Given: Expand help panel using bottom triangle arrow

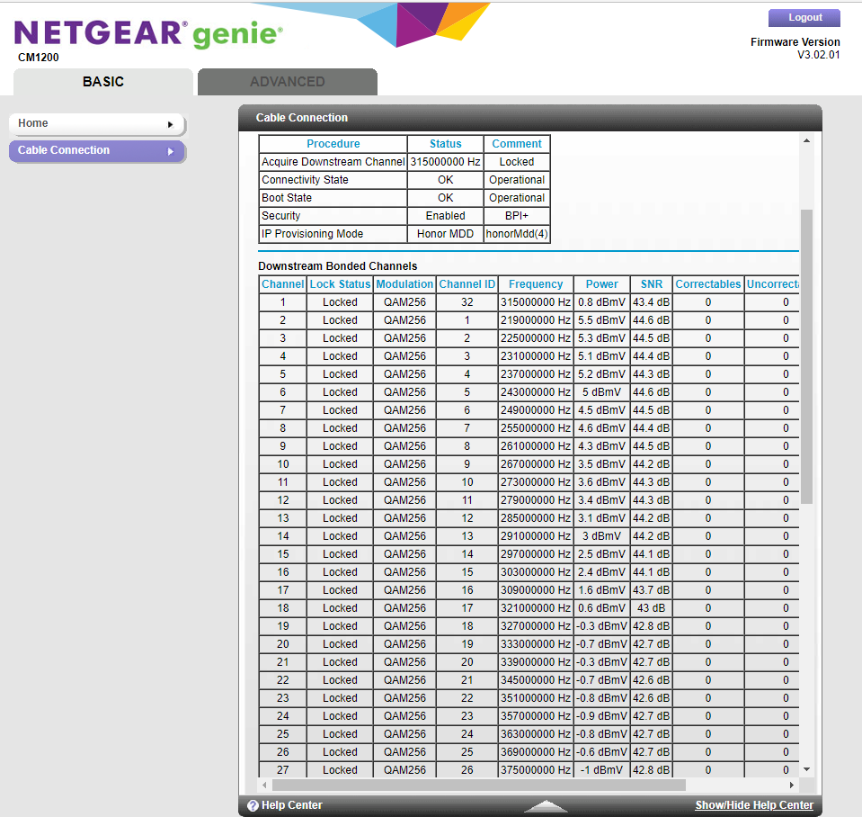Looking at the screenshot, I should pyautogui.click(x=545, y=805).
